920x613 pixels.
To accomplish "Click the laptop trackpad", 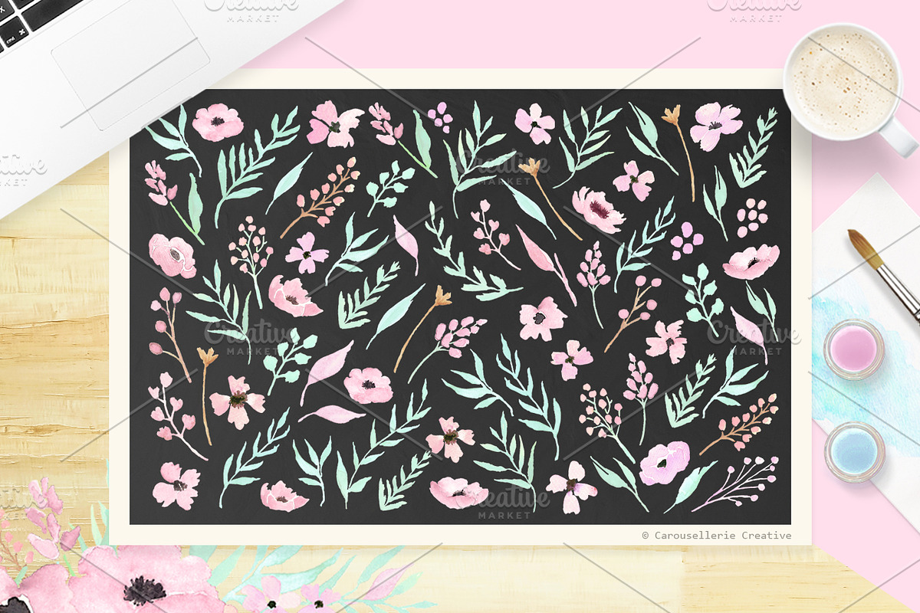I will [131, 64].
